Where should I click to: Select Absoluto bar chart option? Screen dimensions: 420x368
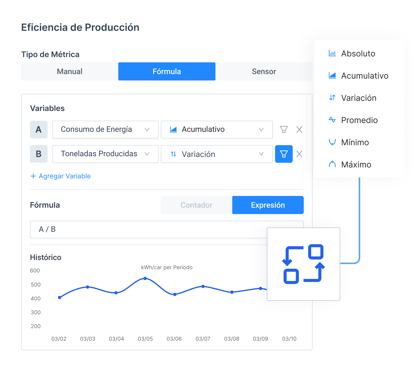pyautogui.click(x=358, y=54)
